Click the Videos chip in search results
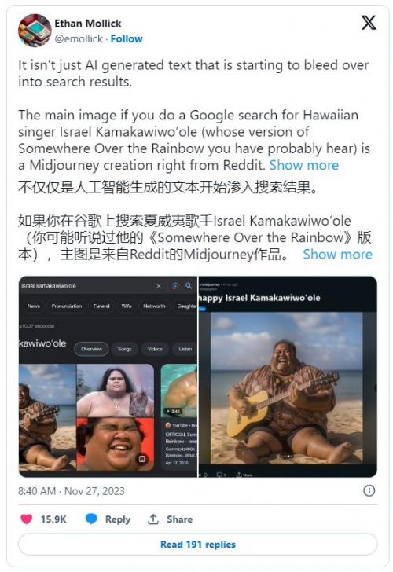 pos(155,349)
